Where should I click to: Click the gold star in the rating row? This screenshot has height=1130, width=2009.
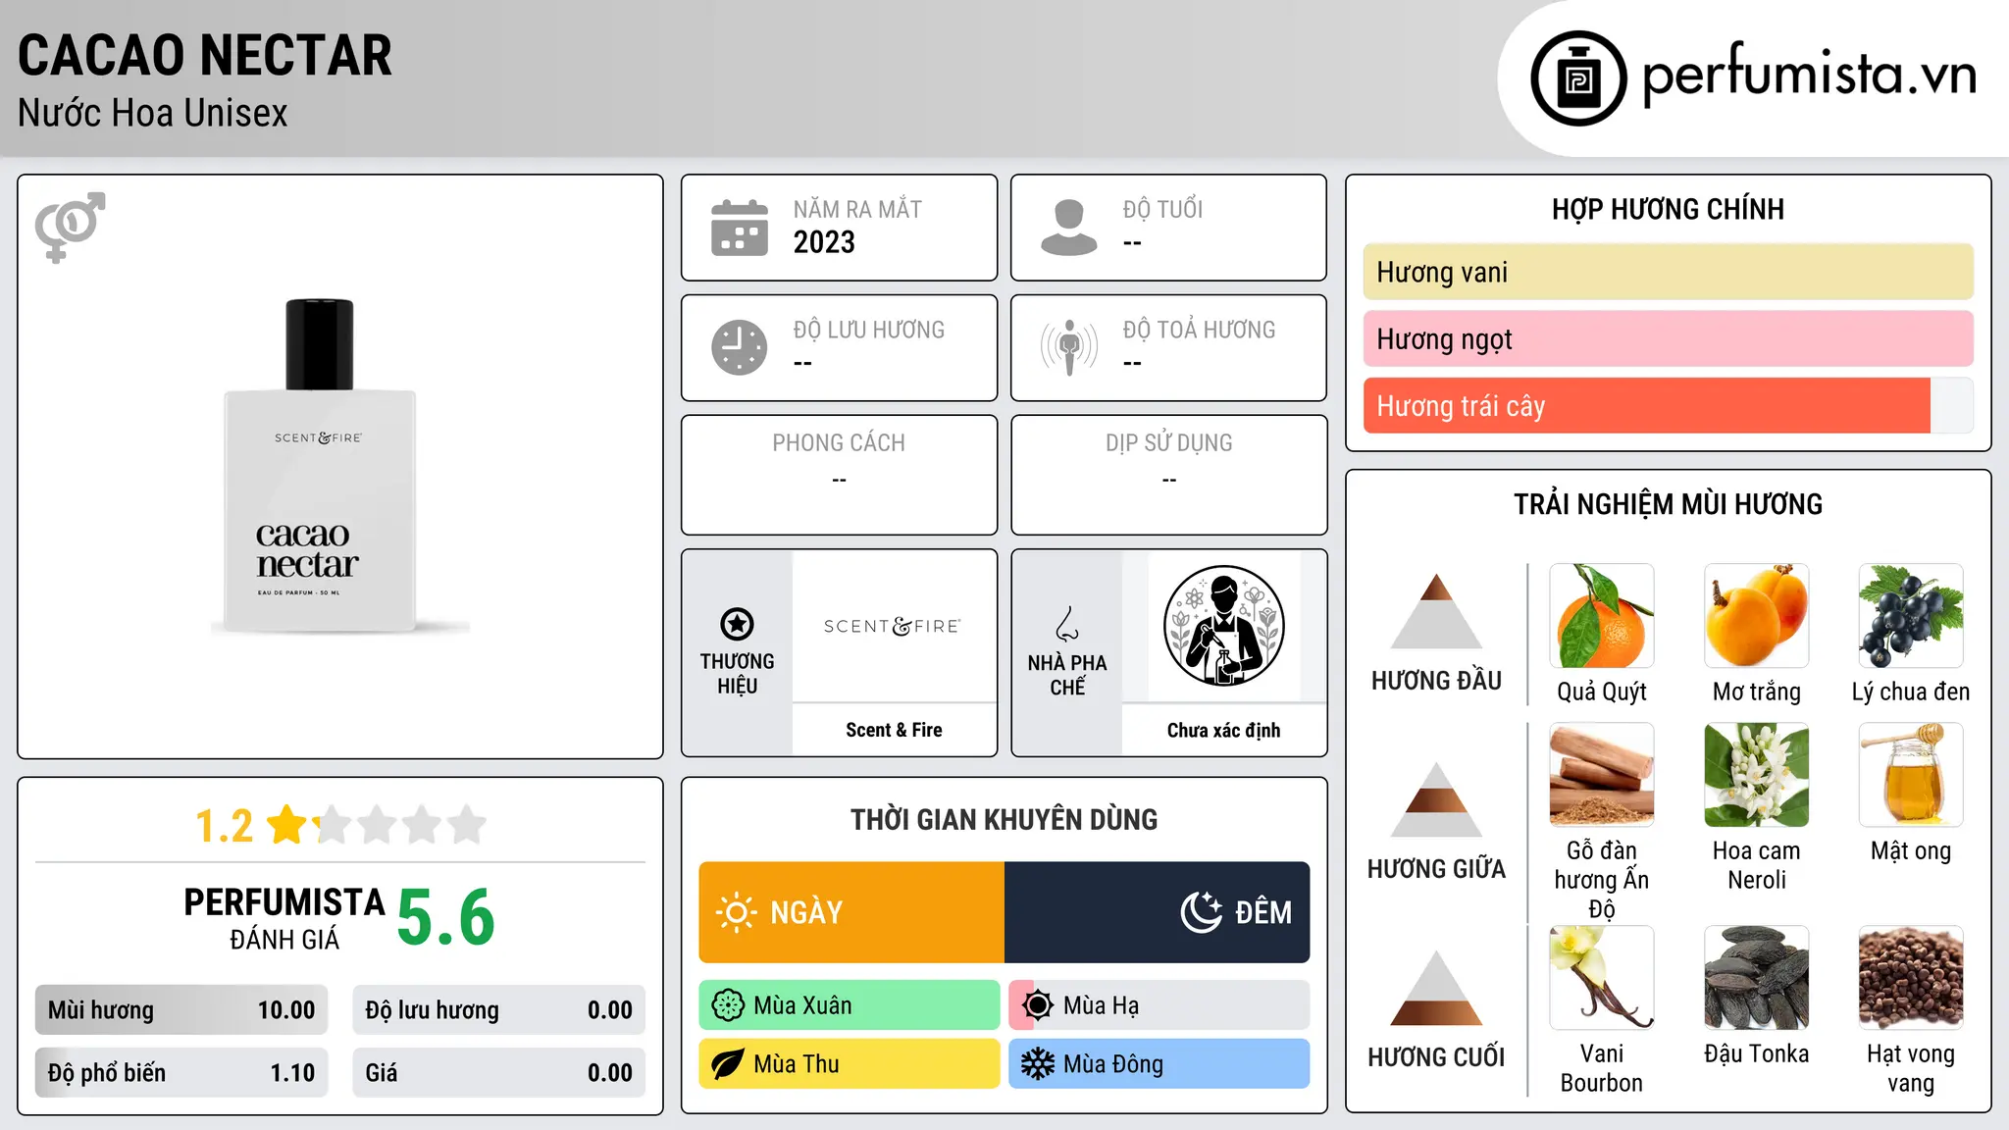[287, 825]
